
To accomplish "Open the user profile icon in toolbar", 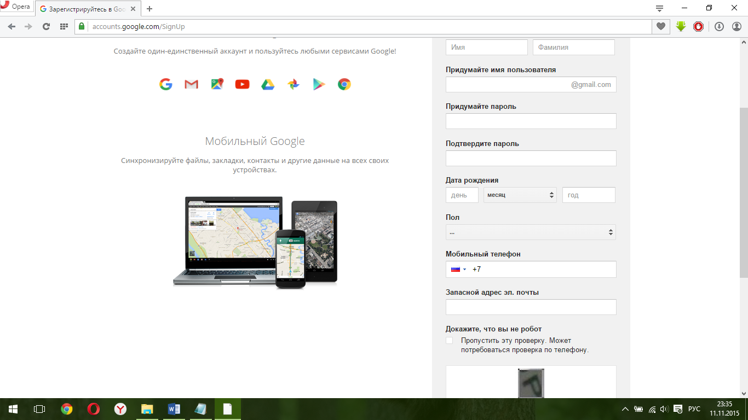I will [737, 26].
